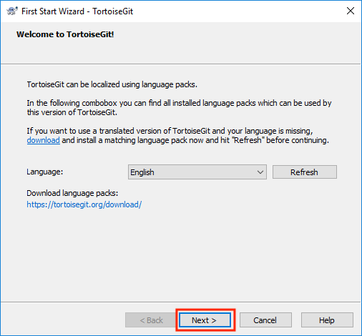
Task: Click the TortoiseGit turtle icon in title bar
Action: pos(12,11)
